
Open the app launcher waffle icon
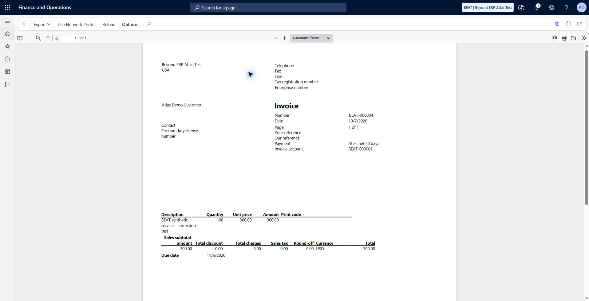point(7,7)
